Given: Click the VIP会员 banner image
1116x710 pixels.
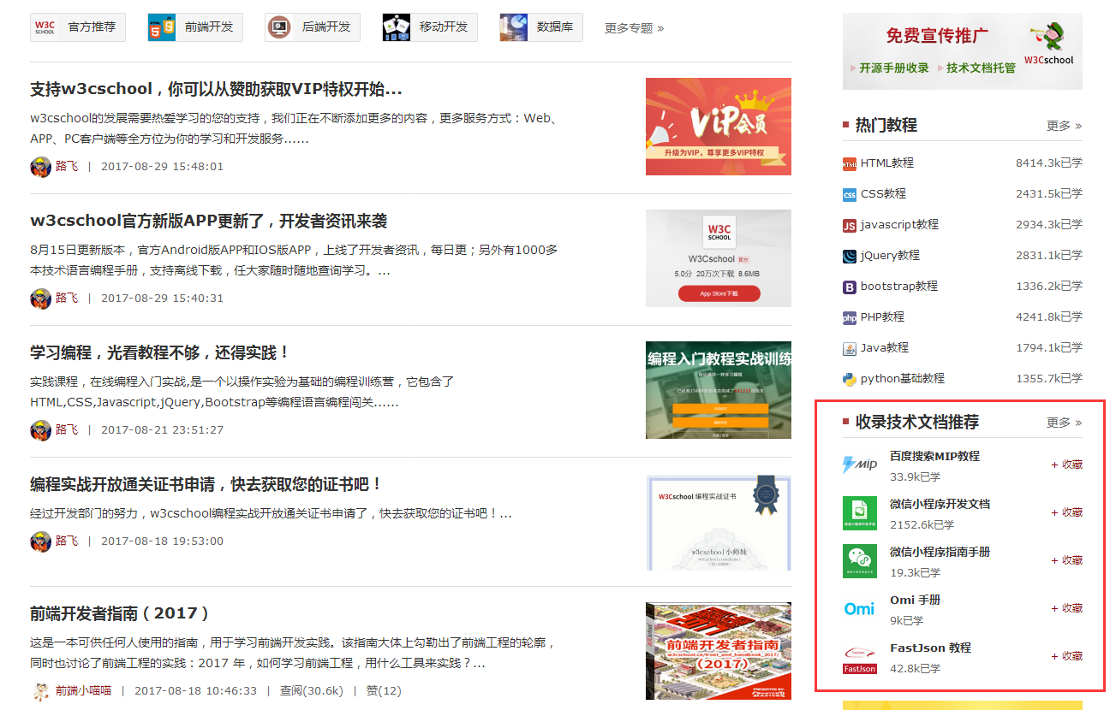Looking at the screenshot, I should [719, 127].
